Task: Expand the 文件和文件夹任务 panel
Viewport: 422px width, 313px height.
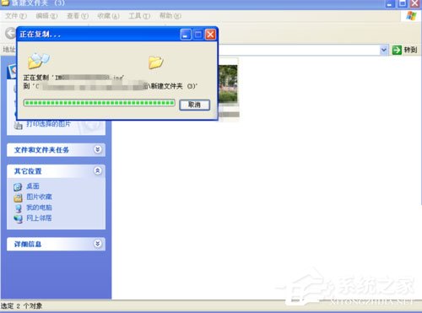Action: tap(98, 149)
